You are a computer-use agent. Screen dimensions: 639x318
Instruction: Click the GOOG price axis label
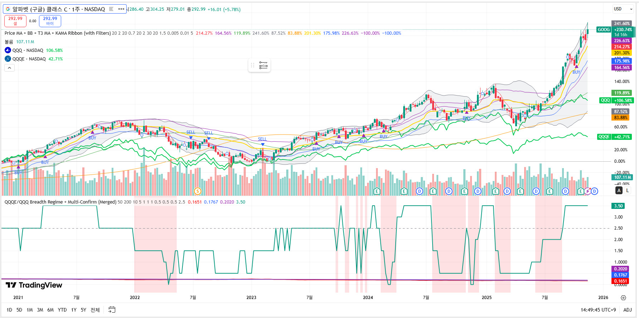click(604, 30)
